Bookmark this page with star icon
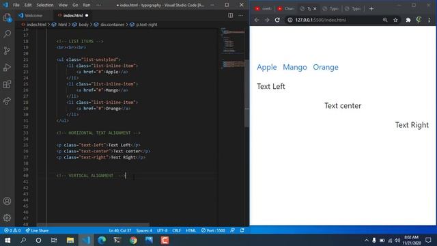The height and width of the screenshot is (246, 437). tap(395, 20)
